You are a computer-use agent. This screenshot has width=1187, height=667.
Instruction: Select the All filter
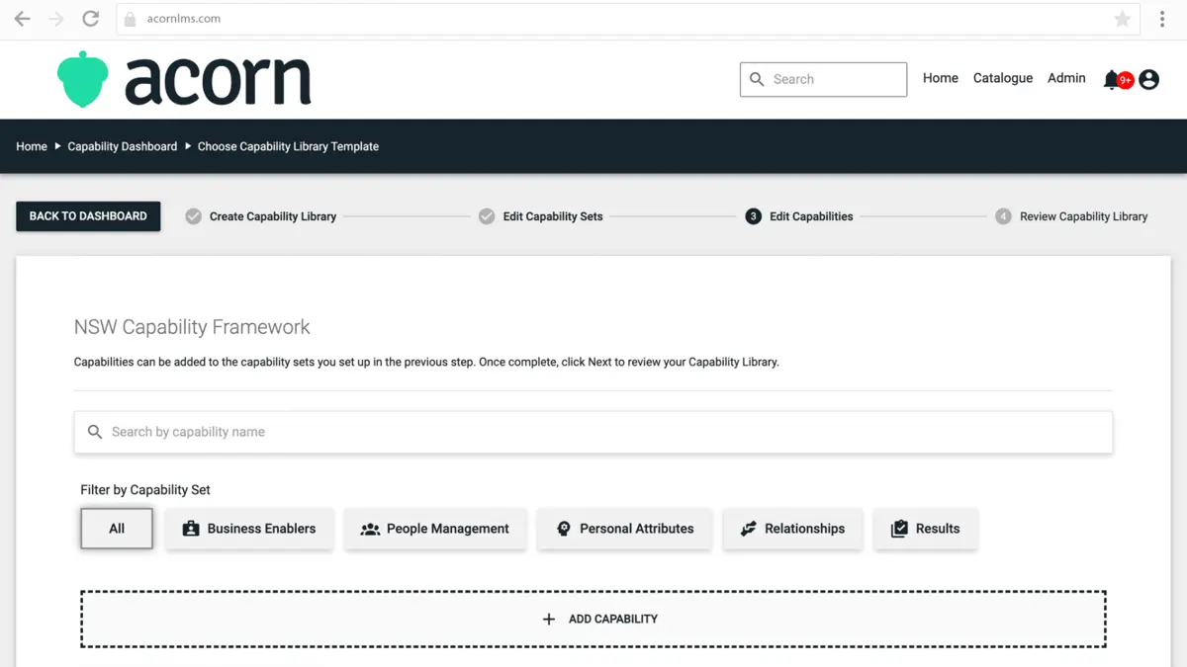click(x=117, y=529)
